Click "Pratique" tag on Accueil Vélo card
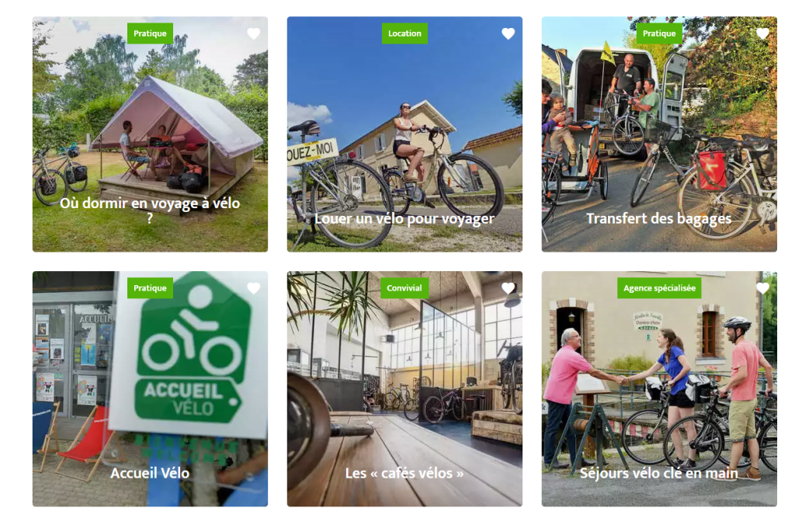Viewport: 795px width, 515px height. [x=150, y=287]
